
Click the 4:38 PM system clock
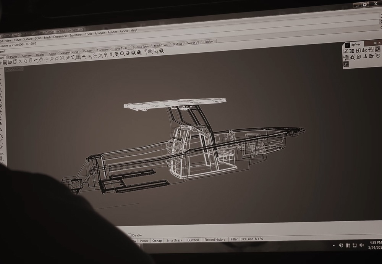click(x=376, y=243)
